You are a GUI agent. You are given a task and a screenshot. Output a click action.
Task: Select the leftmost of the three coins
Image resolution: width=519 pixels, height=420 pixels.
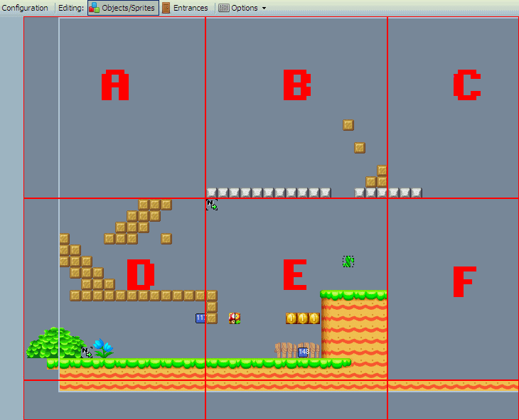tap(291, 318)
